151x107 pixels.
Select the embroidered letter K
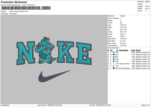coord(65,52)
